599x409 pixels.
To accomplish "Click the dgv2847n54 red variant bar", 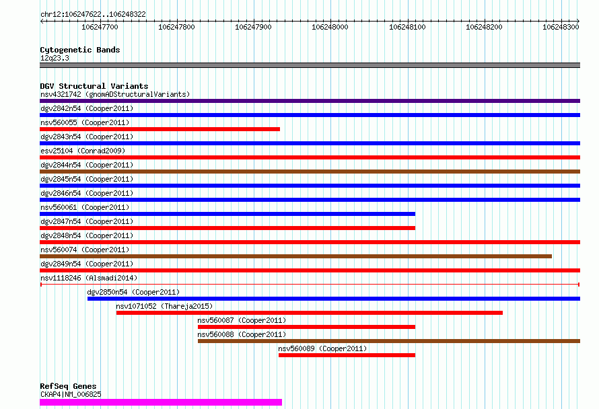I will (x=227, y=228).
